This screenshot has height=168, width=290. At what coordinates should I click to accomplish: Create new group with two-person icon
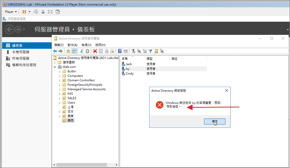click(139, 51)
